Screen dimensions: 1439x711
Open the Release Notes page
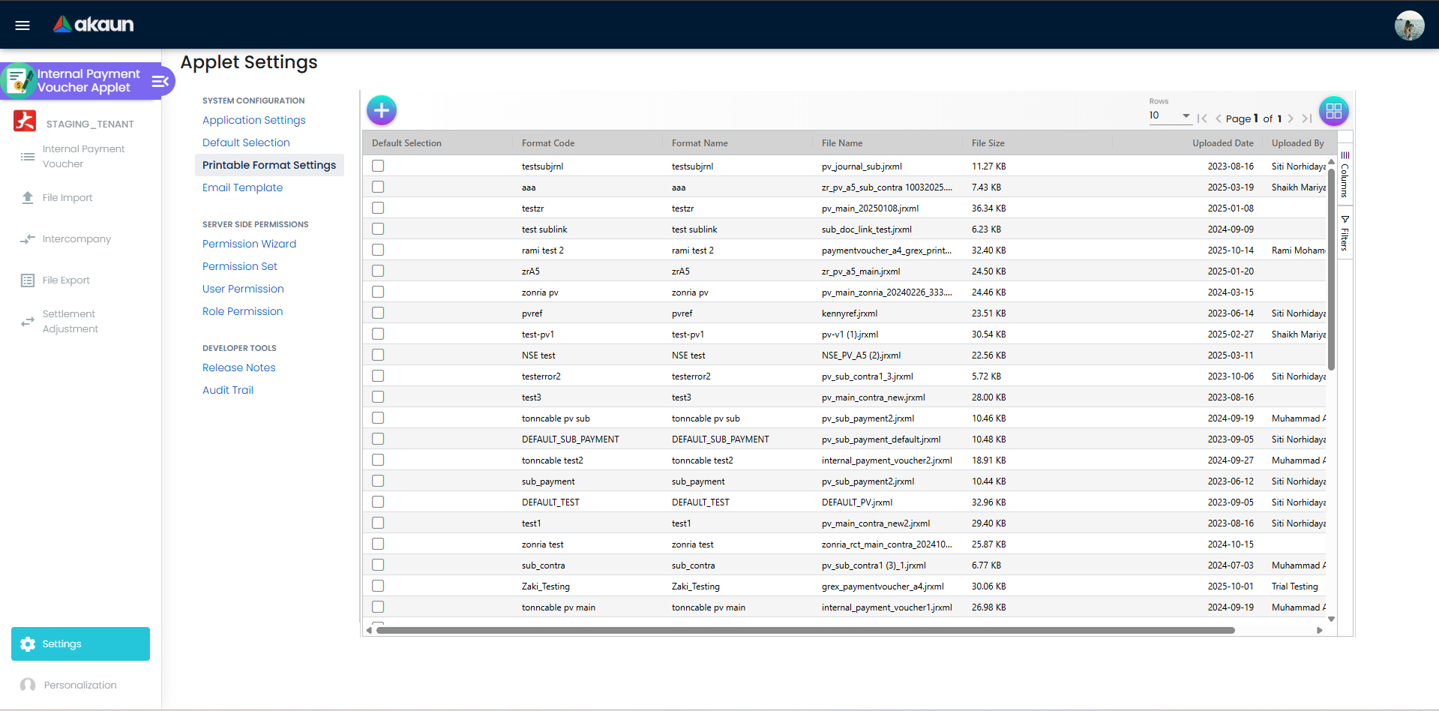point(238,367)
